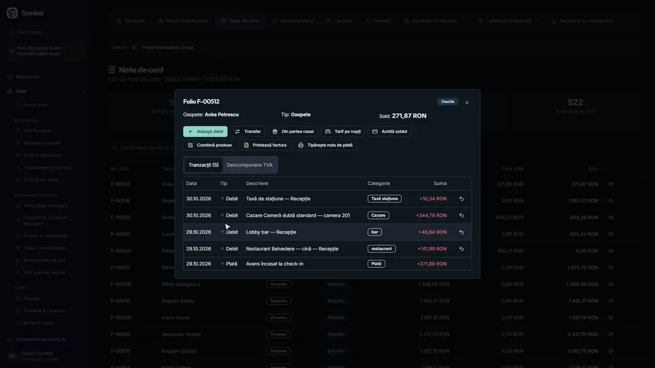Switch to Descompunere TVA tab

pos(250,165)
